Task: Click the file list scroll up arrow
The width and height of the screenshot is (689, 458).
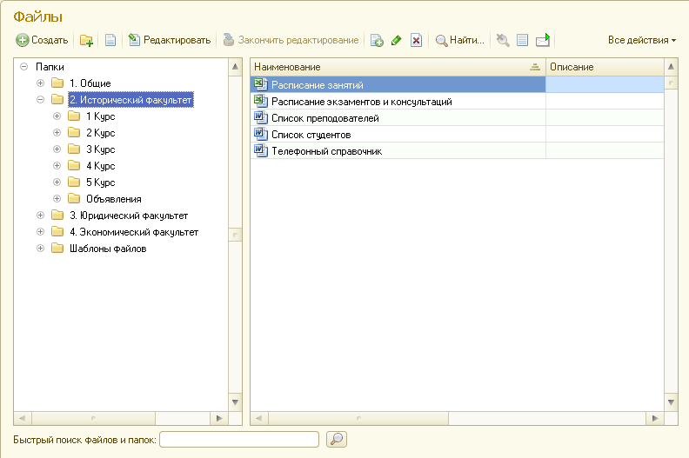Action: click(x=671, y=67)
